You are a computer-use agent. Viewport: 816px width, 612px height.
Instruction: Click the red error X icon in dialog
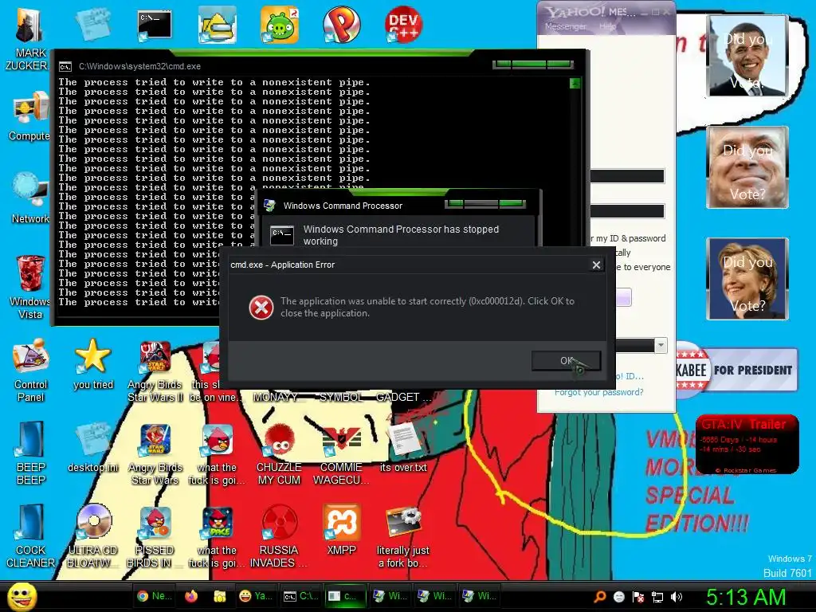(x=261, y=308)
